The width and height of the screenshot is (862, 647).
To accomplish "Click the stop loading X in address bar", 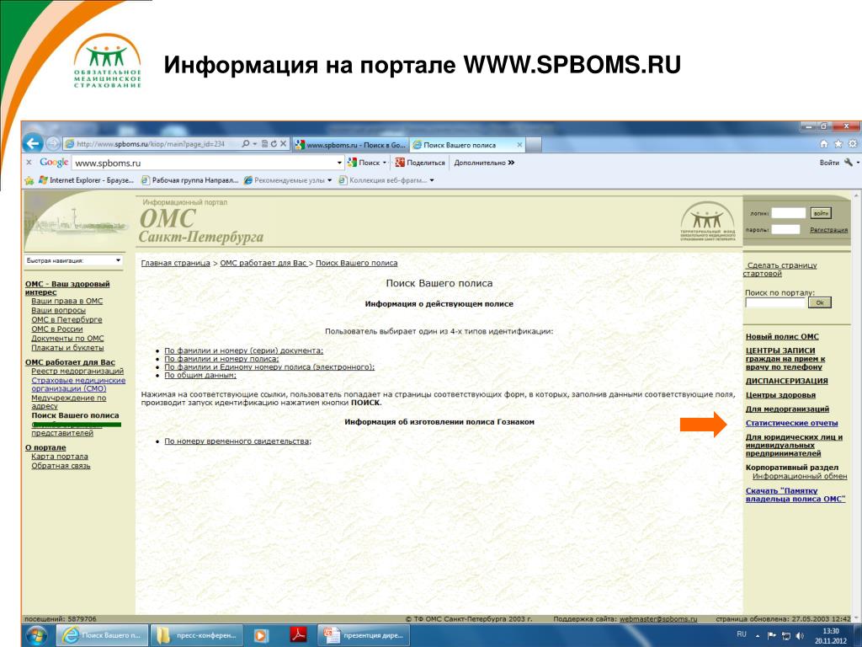I will pyautogui.click(x=283, y=144).
